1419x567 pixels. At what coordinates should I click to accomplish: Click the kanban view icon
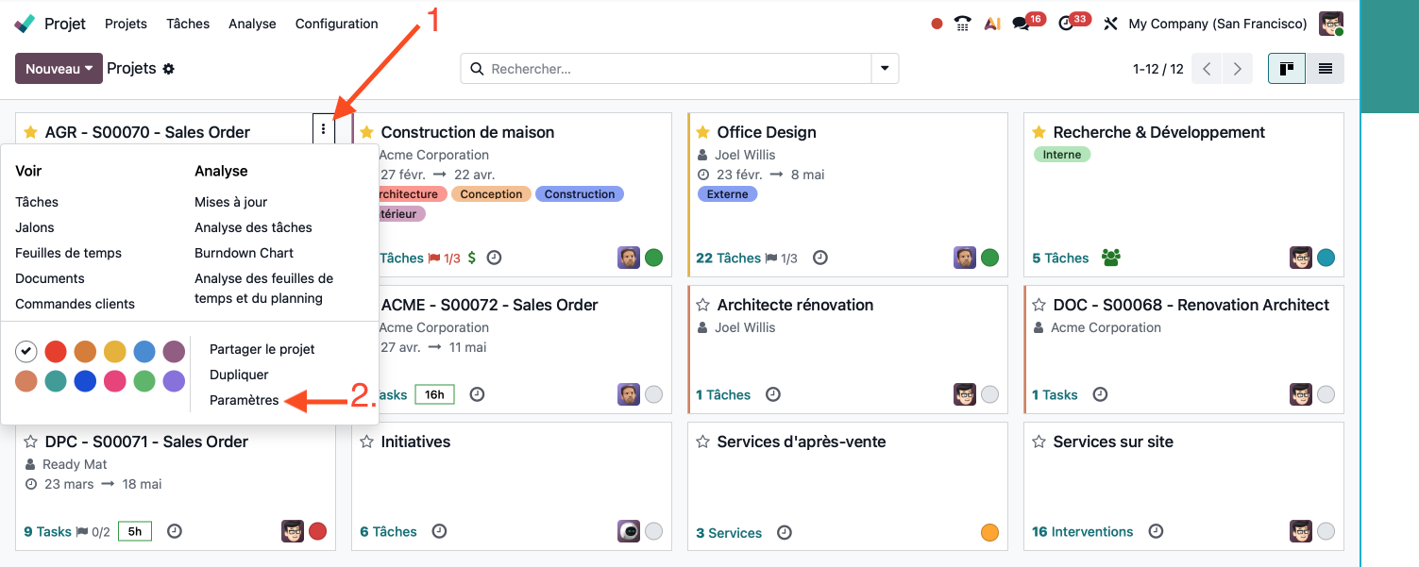pos(1286,69)
